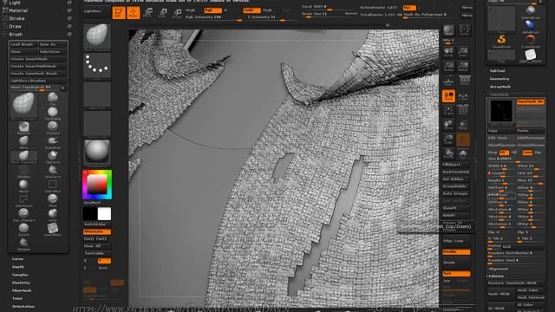555x312 pixels.
Task: Click Create NanoMesh Brush button
Action: (38, 73)
